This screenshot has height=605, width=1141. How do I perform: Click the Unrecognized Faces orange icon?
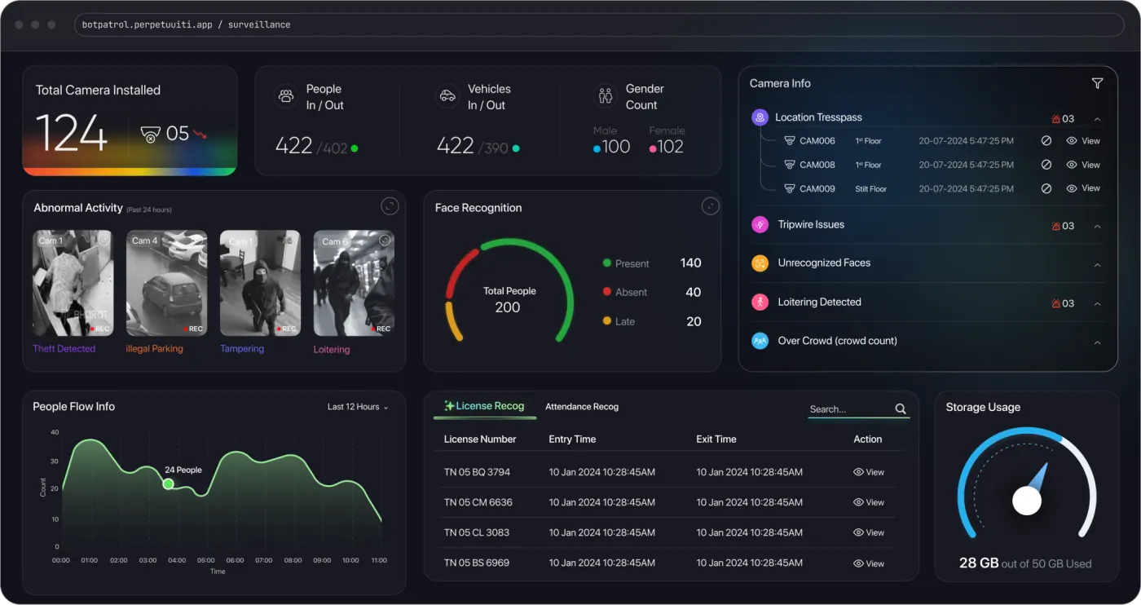[x=760, y=263]
